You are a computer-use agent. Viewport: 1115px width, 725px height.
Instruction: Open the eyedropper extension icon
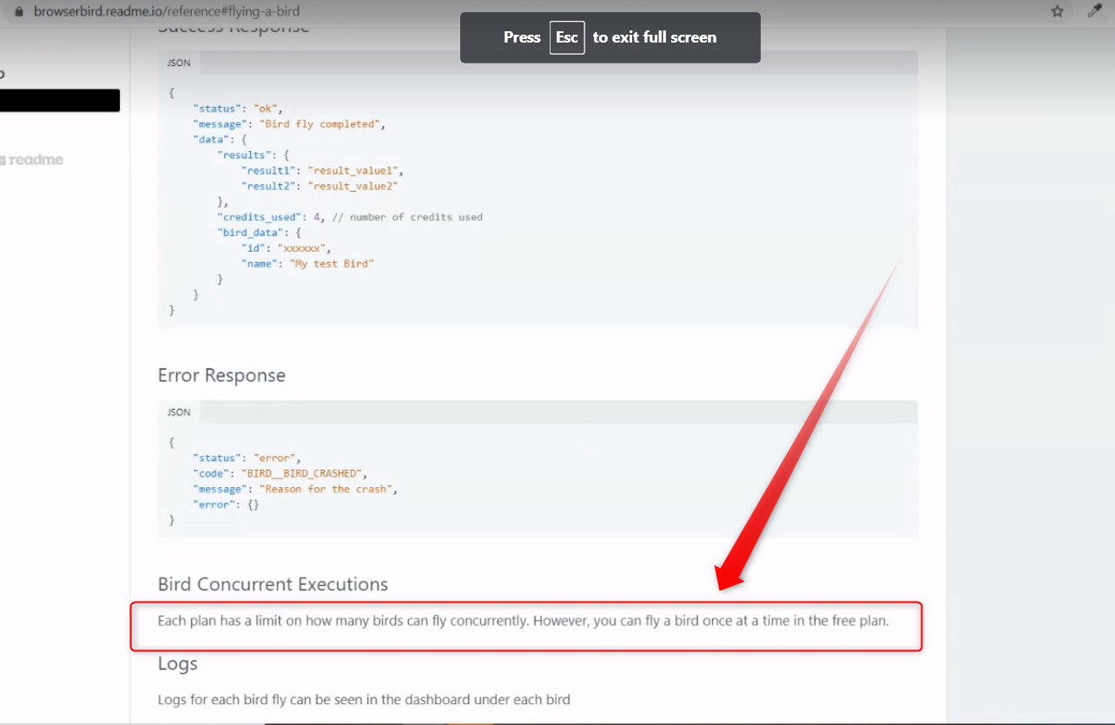tap(1095, 11)
